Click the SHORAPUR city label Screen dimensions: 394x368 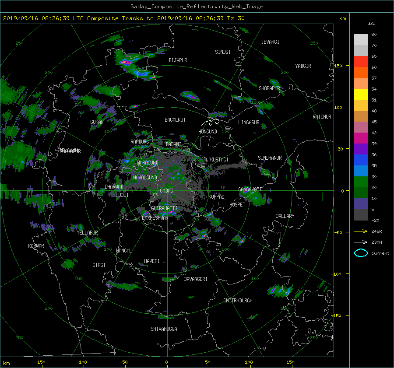click(269, 88)
